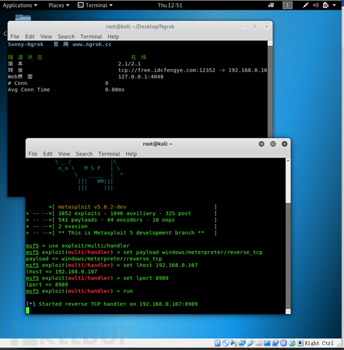Click the desktop folder icon behind Ngrok window
The height and width of the screenshot is (350, 344).
tap(23, 17)
